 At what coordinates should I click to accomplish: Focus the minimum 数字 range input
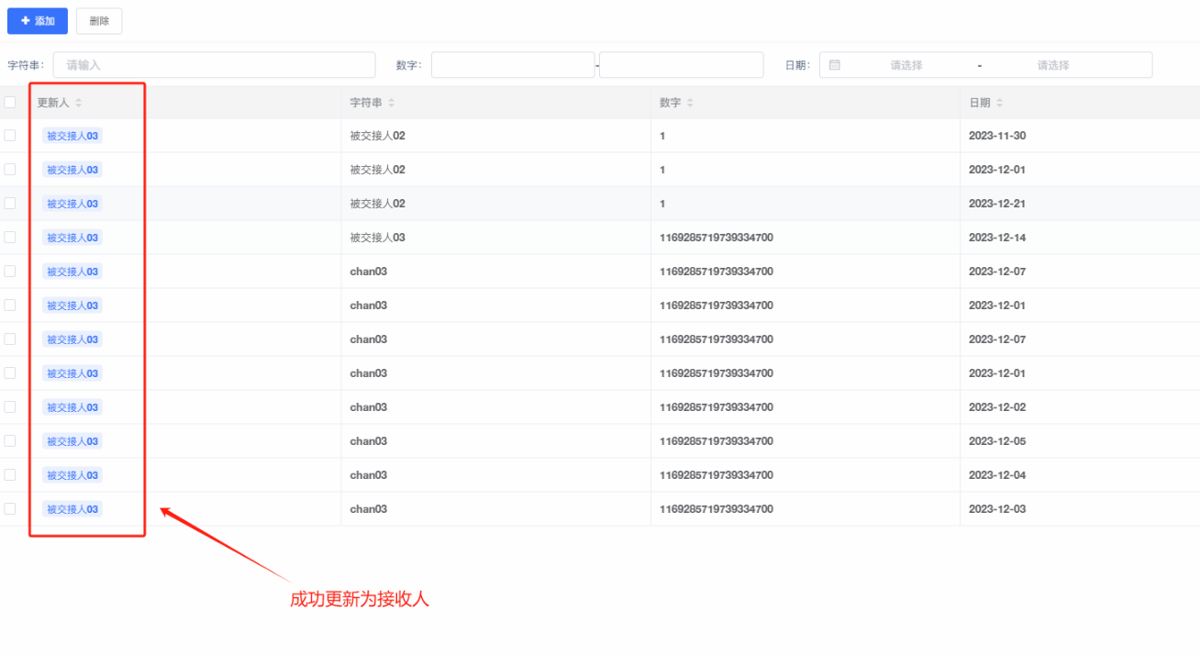click(513, 65)
